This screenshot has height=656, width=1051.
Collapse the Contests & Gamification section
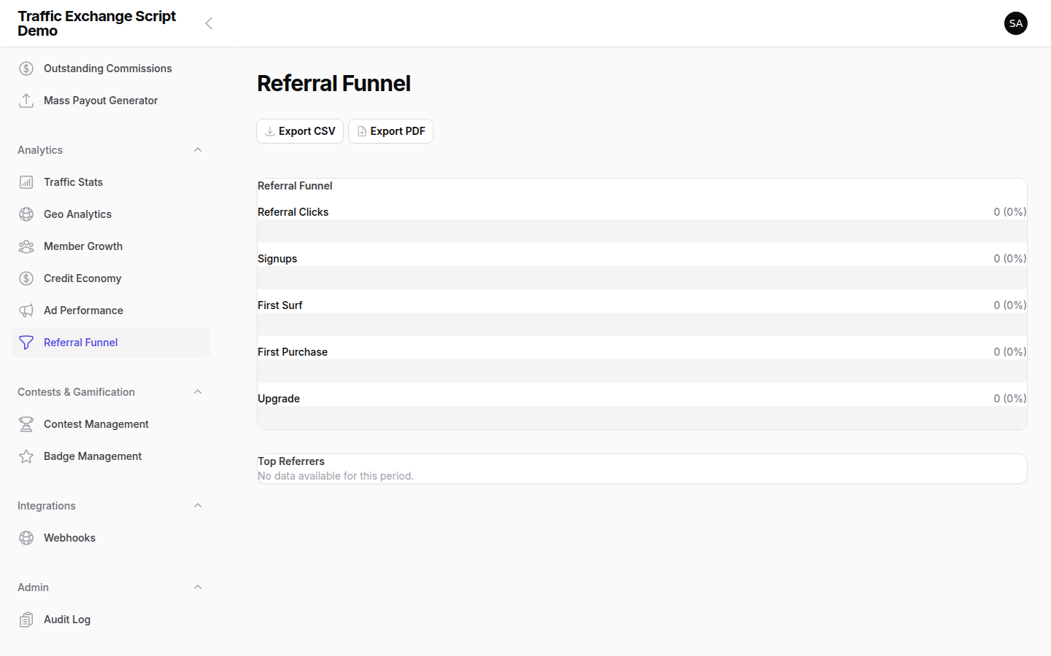[198, 391]
